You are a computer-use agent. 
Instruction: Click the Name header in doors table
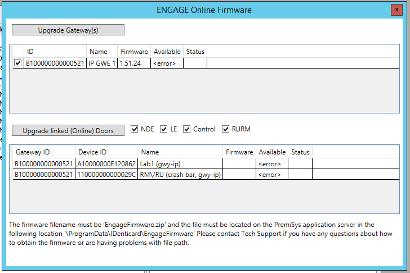click(180, 152)
